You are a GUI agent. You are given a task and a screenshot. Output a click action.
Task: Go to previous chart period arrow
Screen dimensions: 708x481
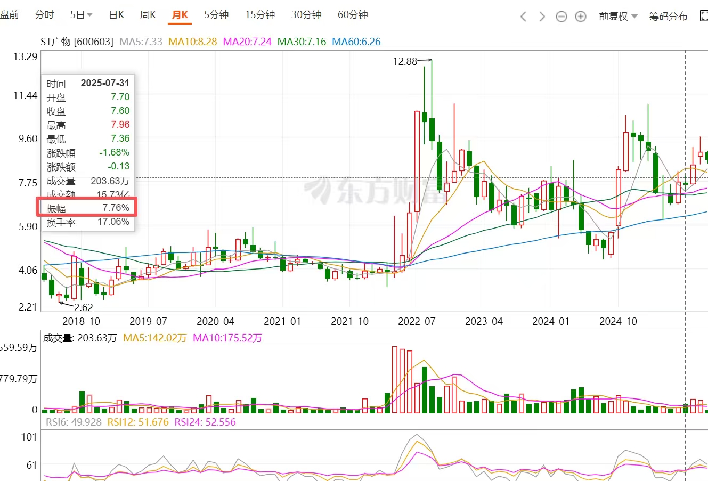[523, 17]
